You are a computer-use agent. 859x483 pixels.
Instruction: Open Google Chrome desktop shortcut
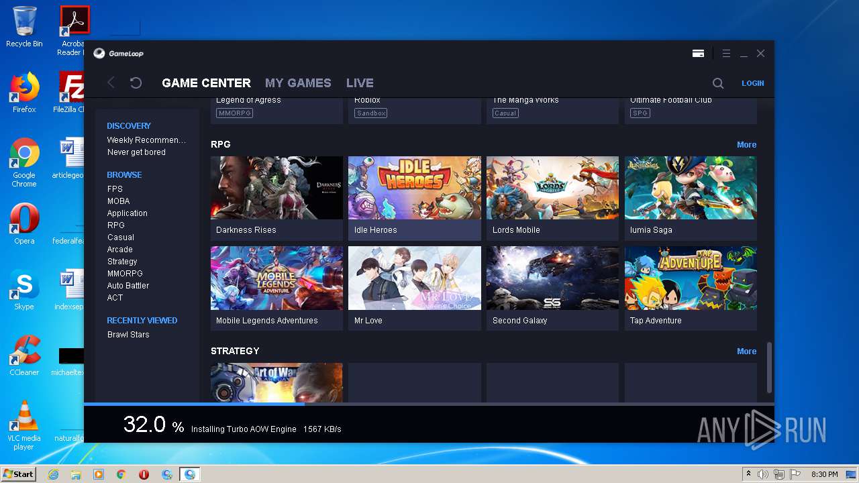point(24,162)
